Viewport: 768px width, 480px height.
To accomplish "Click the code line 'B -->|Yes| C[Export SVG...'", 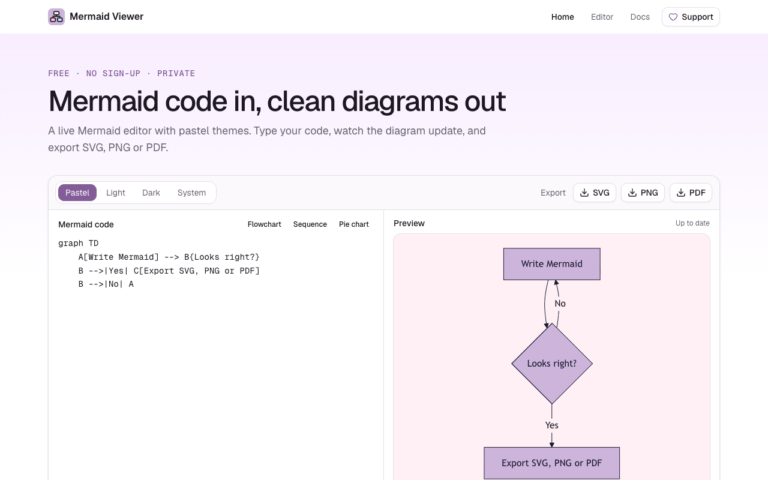I will [x=169, y=271].
